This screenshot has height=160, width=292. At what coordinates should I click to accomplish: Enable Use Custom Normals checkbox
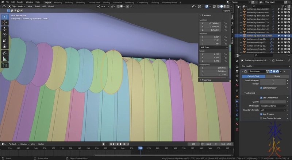pyautogui.click(x=261, y=118)
